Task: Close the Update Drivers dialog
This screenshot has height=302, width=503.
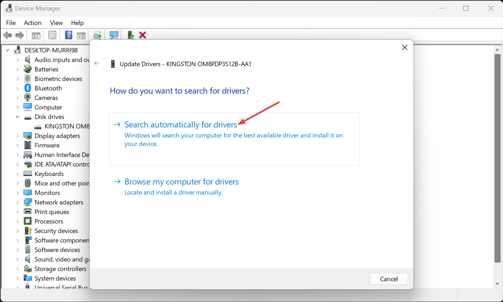Action: point(405,48)
